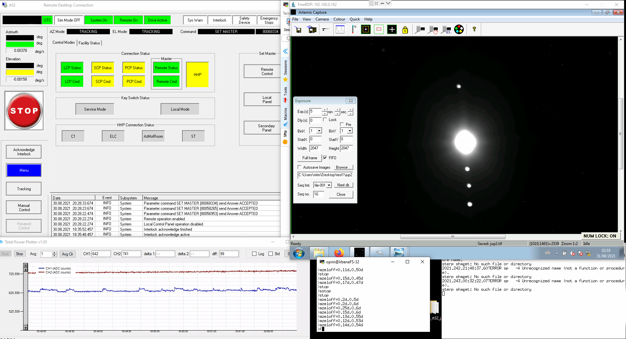Toggle the crosshair reticle icon

(x=392, y=30)
